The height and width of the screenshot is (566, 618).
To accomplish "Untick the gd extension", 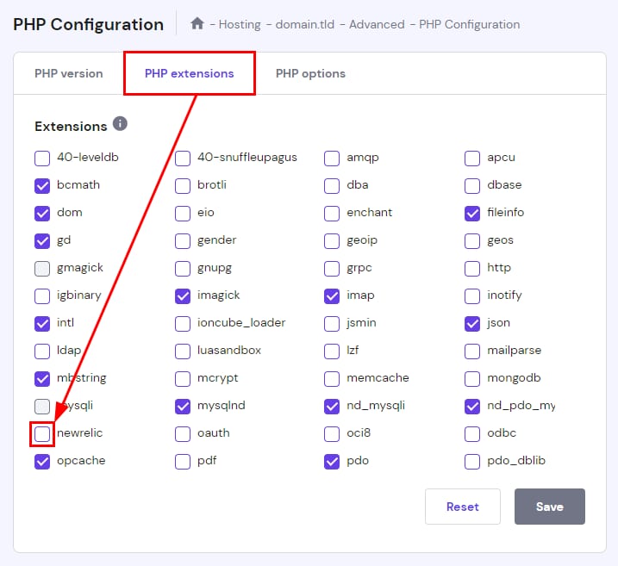I will [x=42, y=240].
